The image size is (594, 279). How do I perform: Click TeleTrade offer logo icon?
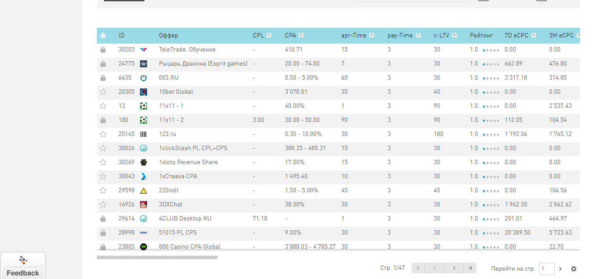pyautogui.click(x=144, y=50)
